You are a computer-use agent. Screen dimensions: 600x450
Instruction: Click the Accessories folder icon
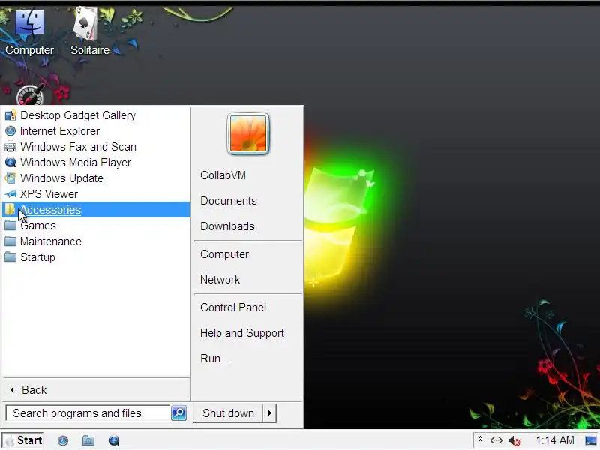(x=10, y=209)
